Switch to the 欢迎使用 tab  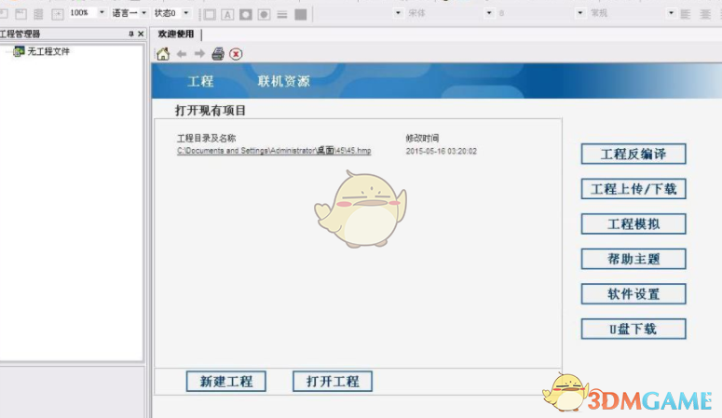(x=176, y=34)
